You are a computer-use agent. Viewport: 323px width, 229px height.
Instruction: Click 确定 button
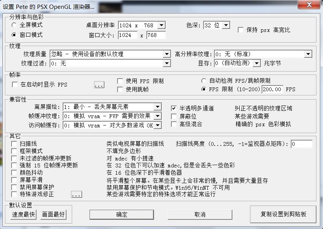pos(122,215)
